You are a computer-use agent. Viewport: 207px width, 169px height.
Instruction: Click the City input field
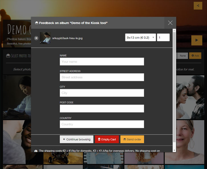(102, 93)
